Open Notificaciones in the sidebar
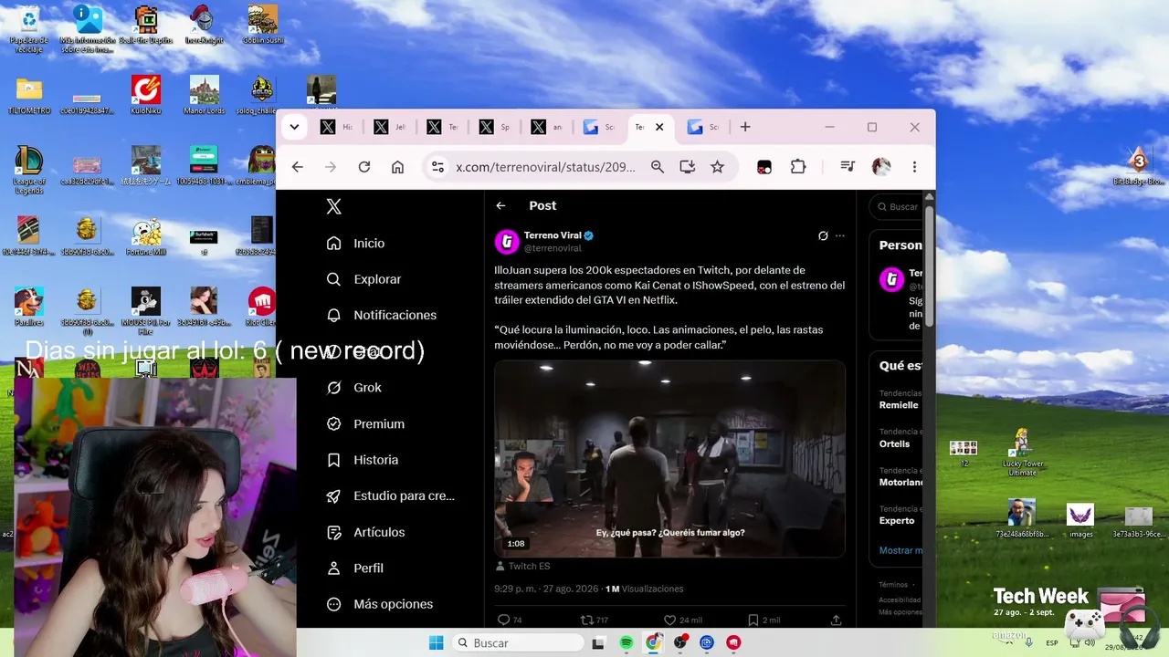This screenshot has width=1169, height=657. pos(382,315)
